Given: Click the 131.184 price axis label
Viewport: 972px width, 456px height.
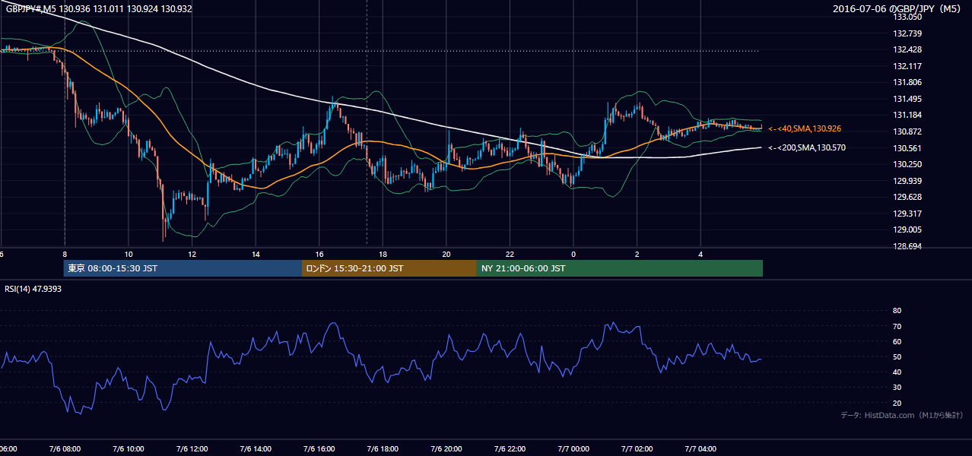Looking at the screenshot, I should pos(908,115).
